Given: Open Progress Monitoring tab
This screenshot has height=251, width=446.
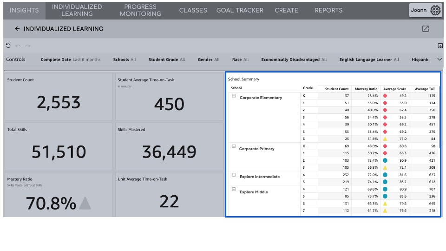Looking at the screenshot, I should [x=140, y=11].
